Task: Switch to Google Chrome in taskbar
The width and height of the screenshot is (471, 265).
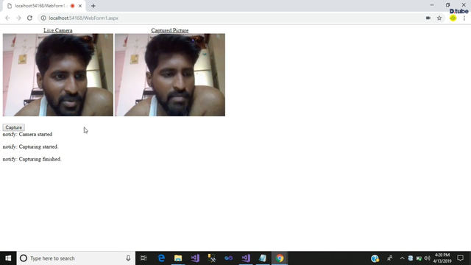Action: click(280, 258)
